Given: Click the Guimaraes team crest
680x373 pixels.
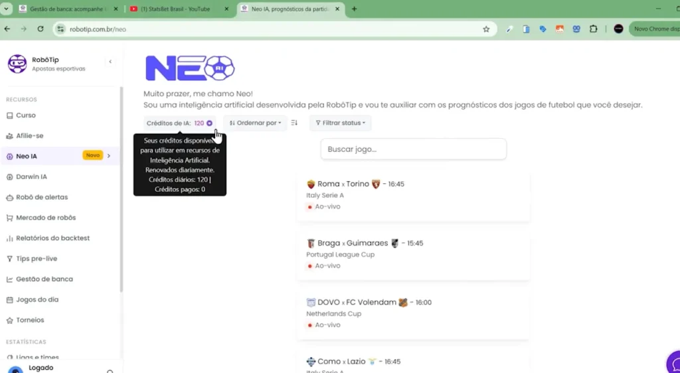Looking at the screenshot, I should point(394,244).
